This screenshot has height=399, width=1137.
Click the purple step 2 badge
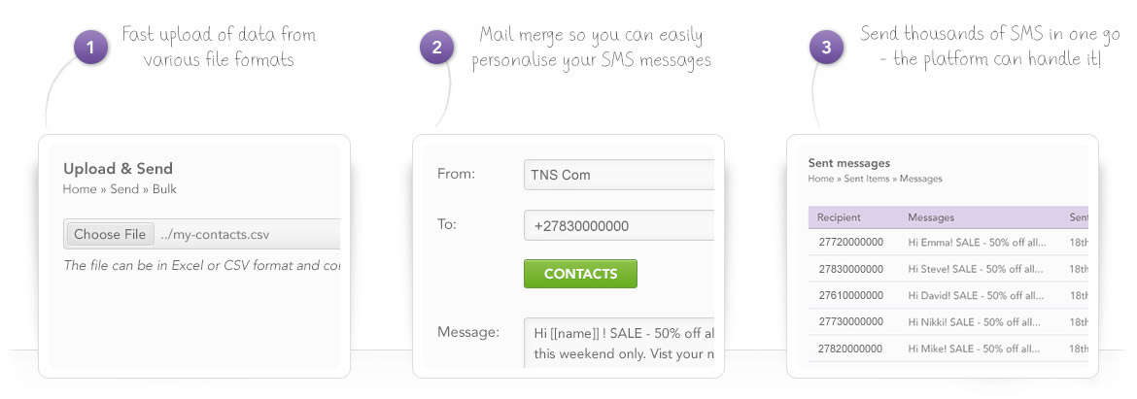(436, 48)
